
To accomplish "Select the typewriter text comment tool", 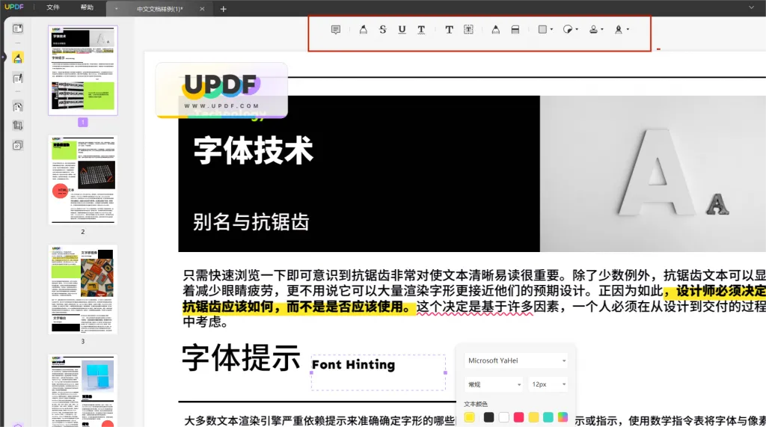I will pyautogui.click(x=449, y=30).
